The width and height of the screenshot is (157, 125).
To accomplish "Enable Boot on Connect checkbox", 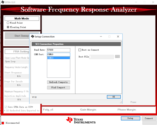I will click(x=80, y=50).
